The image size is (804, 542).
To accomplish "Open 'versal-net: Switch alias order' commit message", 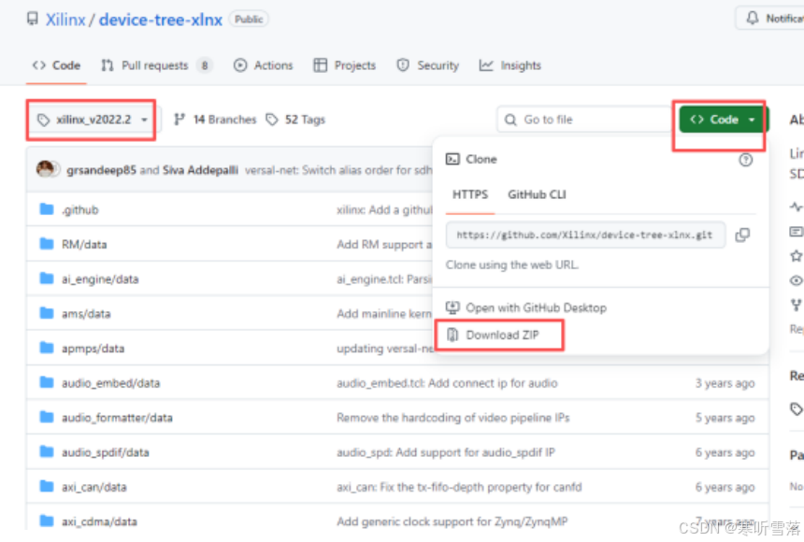I will pyautogui.click(x=339, y=170).
